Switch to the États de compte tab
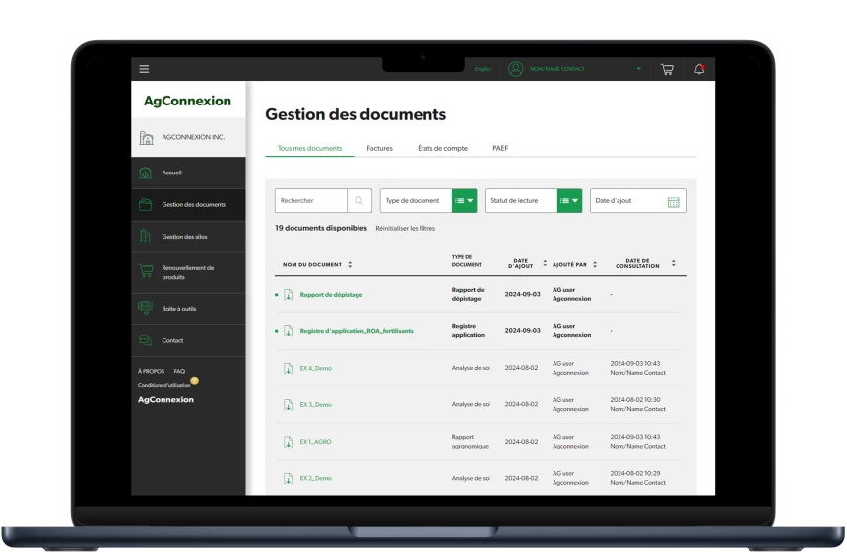 tap(442, 148)
